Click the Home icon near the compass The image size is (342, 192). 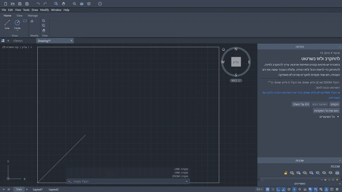pyautogui.click(x=223, y=49)
